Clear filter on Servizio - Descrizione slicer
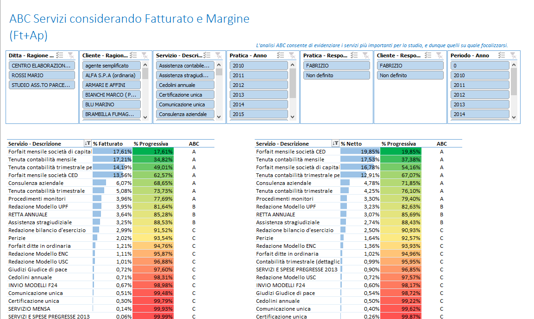The height and width of the screenshot is (319, 534). click(x=218, y=55)
